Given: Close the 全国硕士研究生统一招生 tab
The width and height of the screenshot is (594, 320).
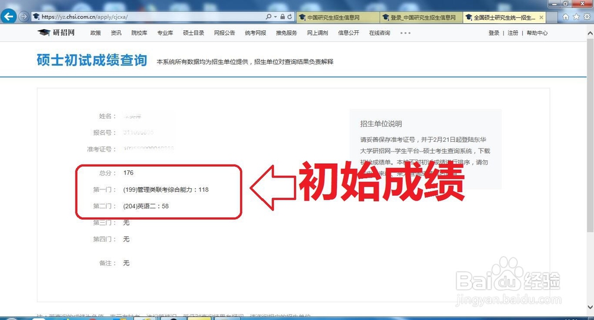Looking at the screenshot, I should pyautogui.click(x=541, y=17).
